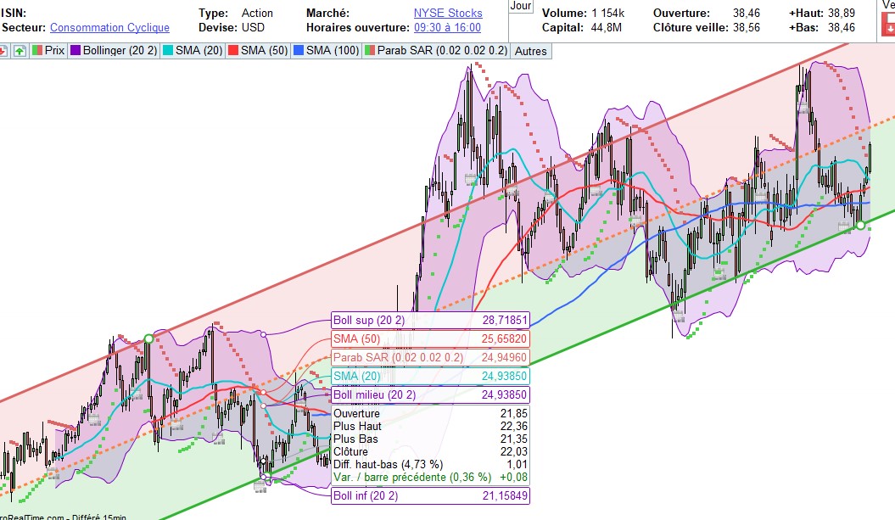Click the +Bas 38,46 value
The image size is (895, 520).
pyautogui.click(x=842, y=27)
